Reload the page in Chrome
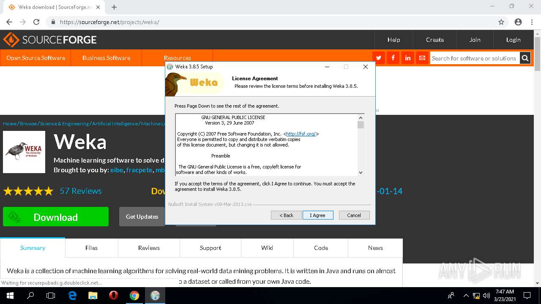The width and height of the screenshot is (541, 304). point(36,22)
